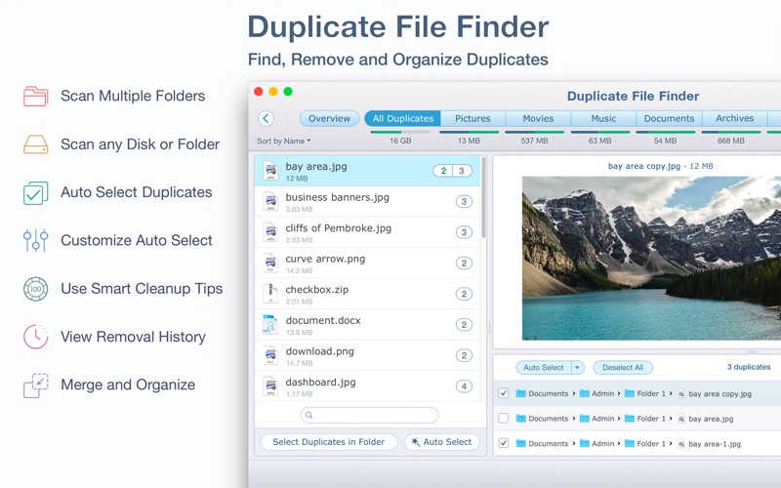This screenshot has height=488, width=781.
Task: Select the download.png list row
Action: [368, 355]
